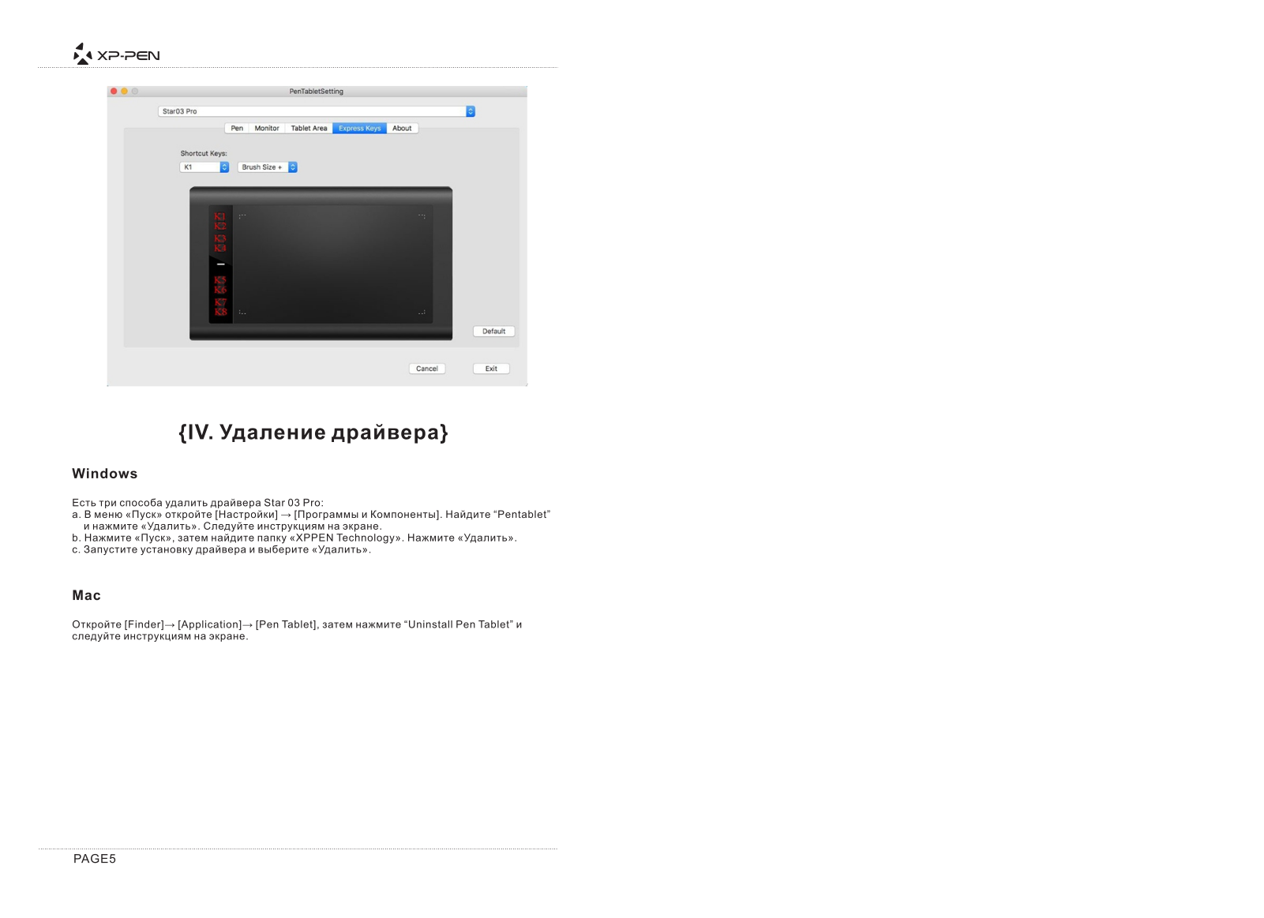The width and height of the screenshot is (1264, 918).
Task: Open the Tablet Area tab
Action: click(309, 128)
